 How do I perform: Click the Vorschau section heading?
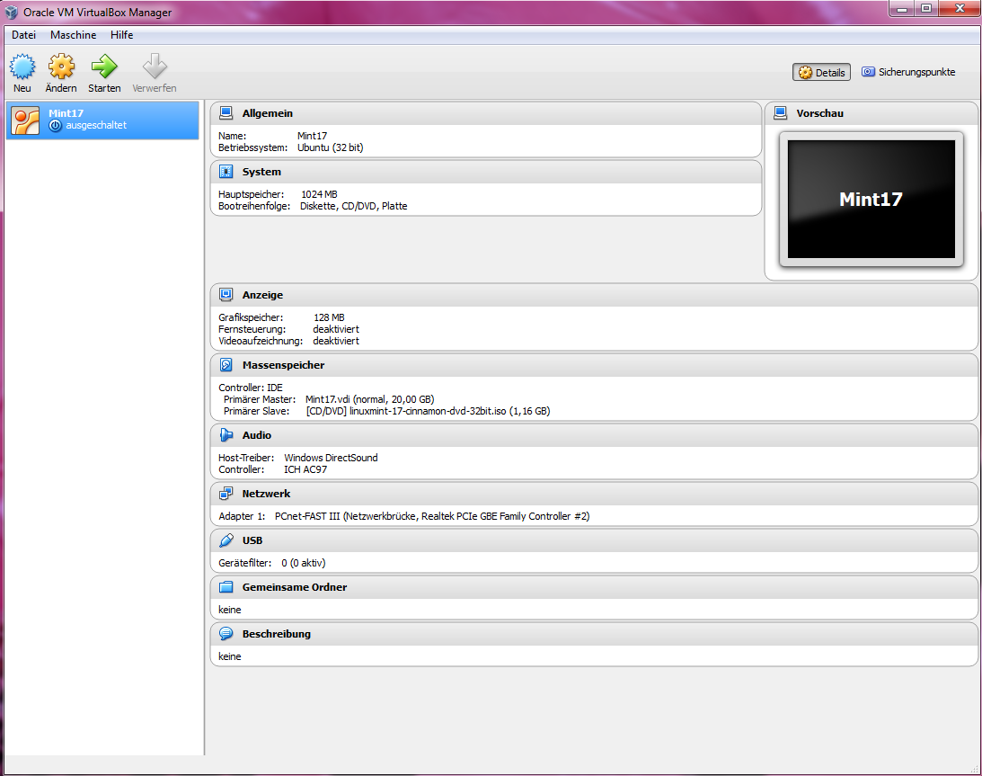[x=819, y=113]
